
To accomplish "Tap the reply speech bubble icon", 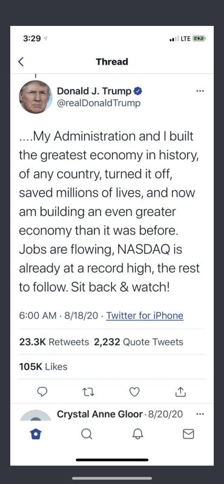I will coord(42,391).
